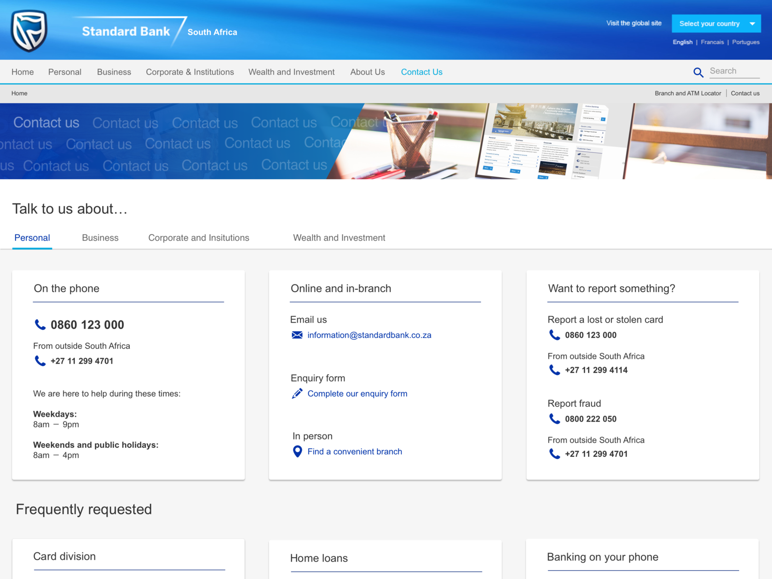Click Find a convenient branch
772x579 pixels.
355,451
